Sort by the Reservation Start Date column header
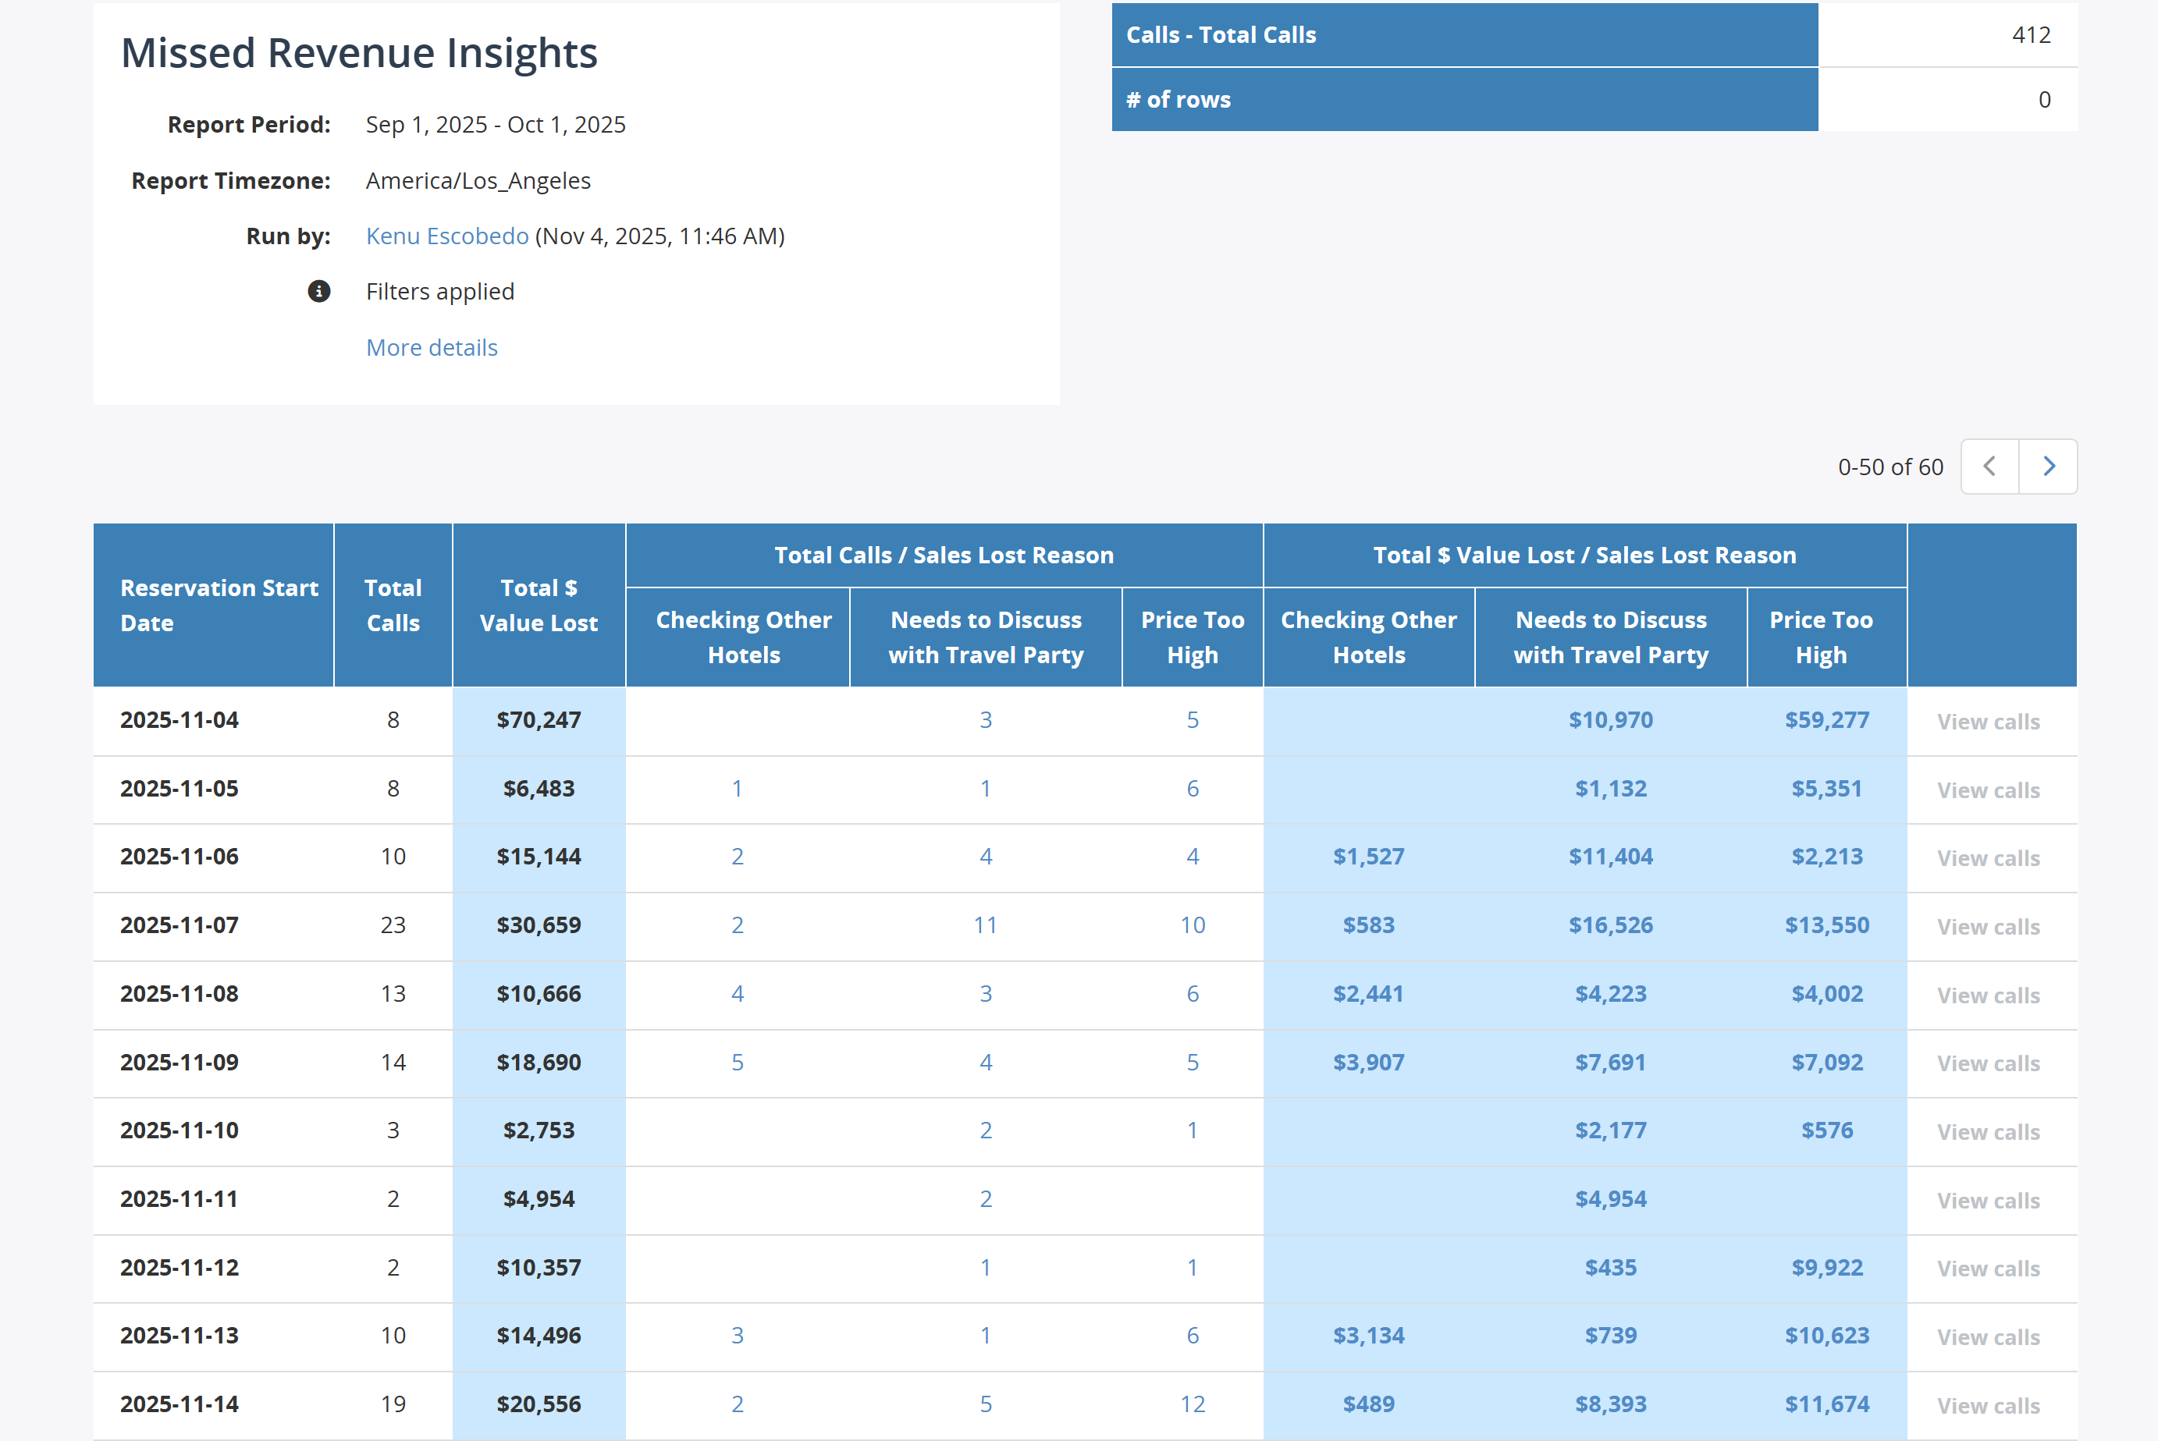The image size is (2158, 1441). (x=219, y=605)
